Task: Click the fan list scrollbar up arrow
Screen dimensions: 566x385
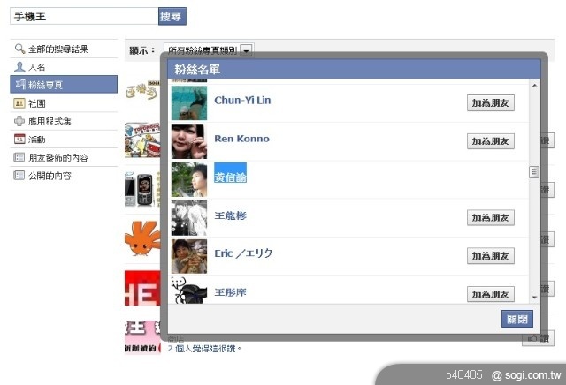Action: (x=534, y=86)
